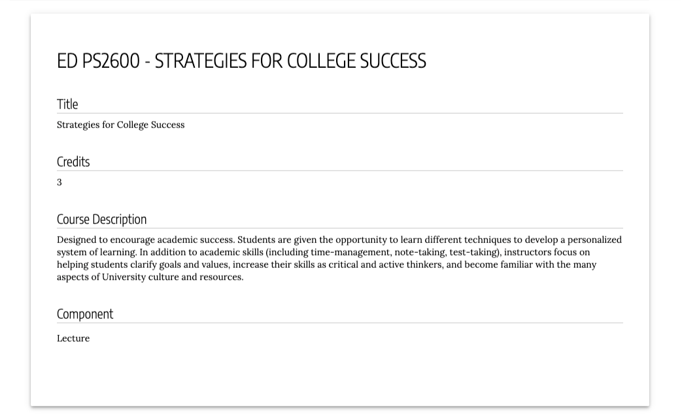Select the Credits section label

(x=73, y=161)
